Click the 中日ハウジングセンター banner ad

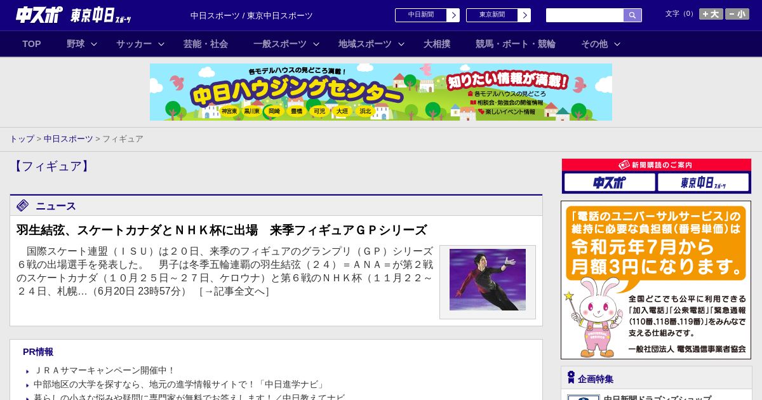(381, 92)
